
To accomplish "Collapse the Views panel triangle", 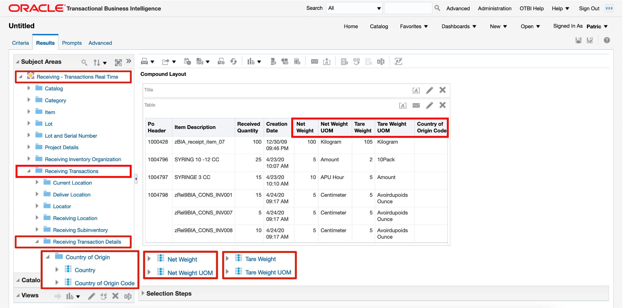I will [18, 295].
